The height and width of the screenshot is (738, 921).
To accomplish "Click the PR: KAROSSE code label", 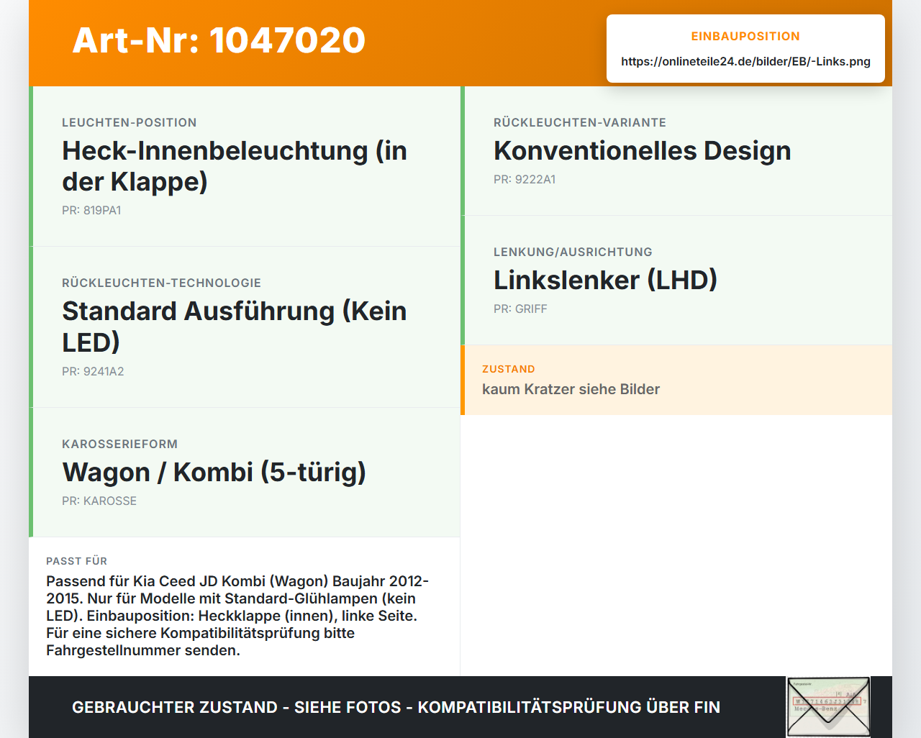I will pos(99,501).
